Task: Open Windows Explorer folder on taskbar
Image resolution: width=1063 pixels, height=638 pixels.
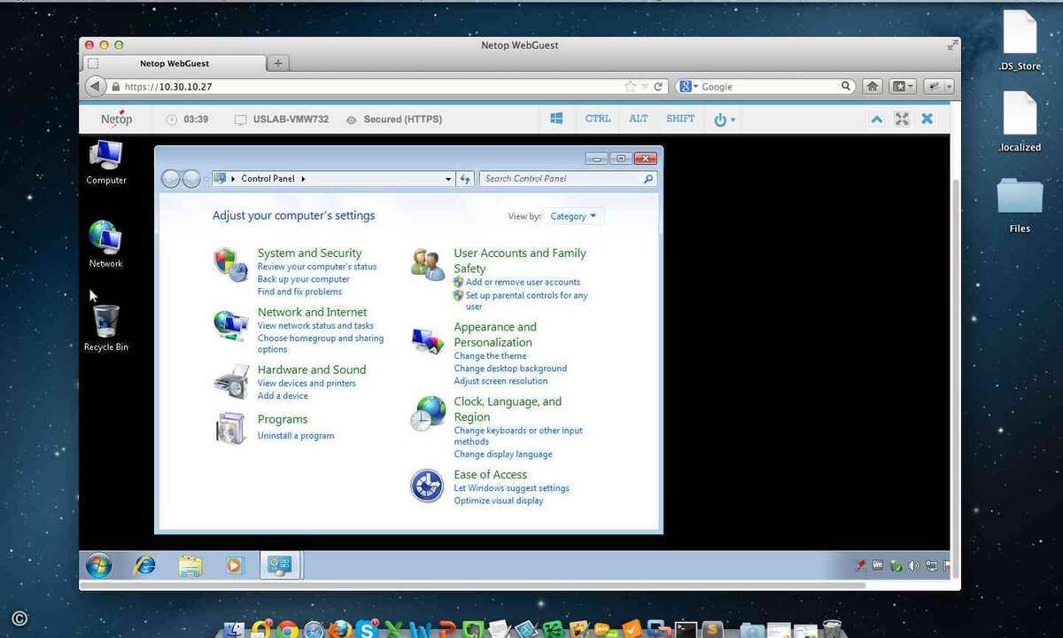Action: 190,564
